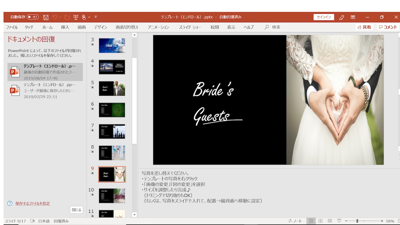Start Slide Show from status bar icon
400x225 pixels.
point(339,221)
